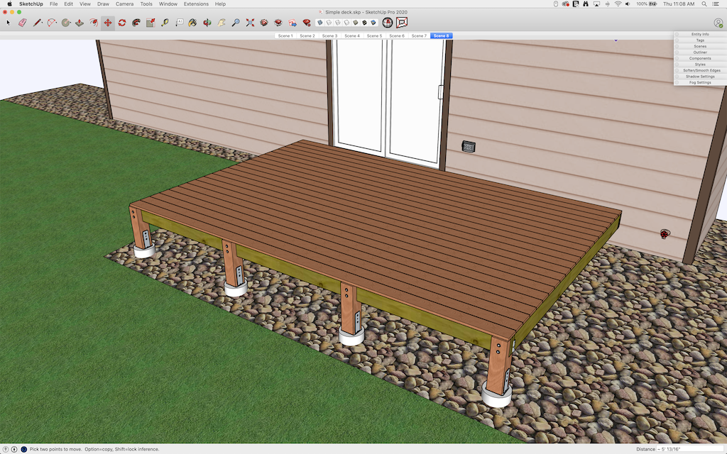727x454 pixels.
Task: Expand the Shadow Settings panel
Action: (x=700, y=77)
